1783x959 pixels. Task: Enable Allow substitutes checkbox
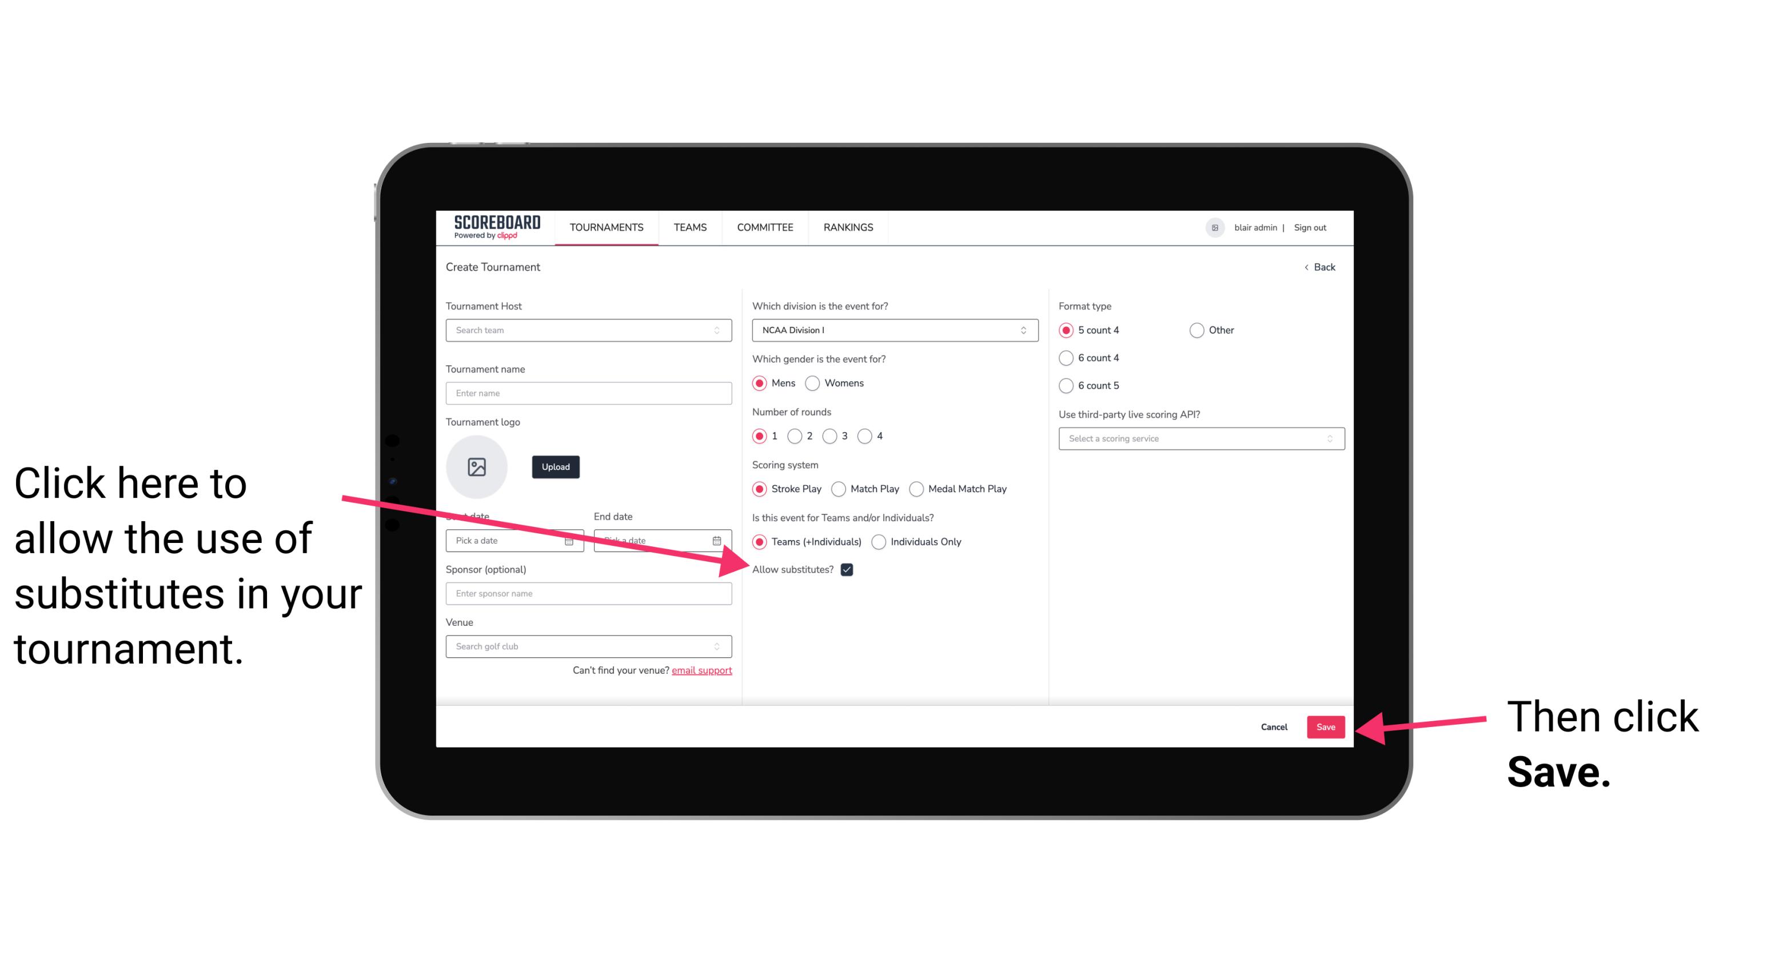(850, 569)
